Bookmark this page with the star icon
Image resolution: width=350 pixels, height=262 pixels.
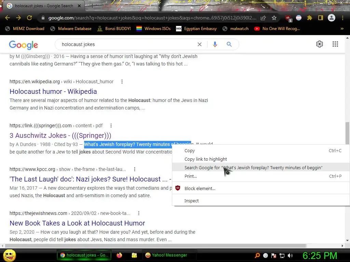coord(274,18)
